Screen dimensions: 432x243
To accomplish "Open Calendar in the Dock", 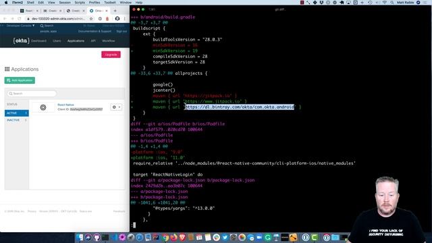I will coord(199,237).
